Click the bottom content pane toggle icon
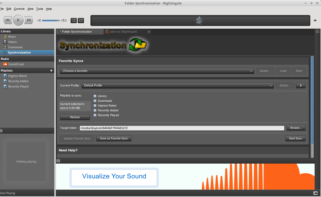 point(58,161)
